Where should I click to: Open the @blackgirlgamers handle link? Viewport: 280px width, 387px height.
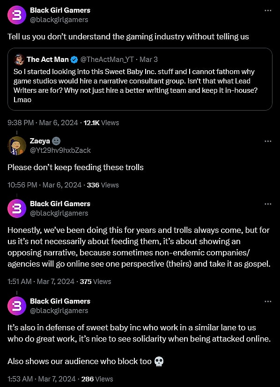point(59,20)
